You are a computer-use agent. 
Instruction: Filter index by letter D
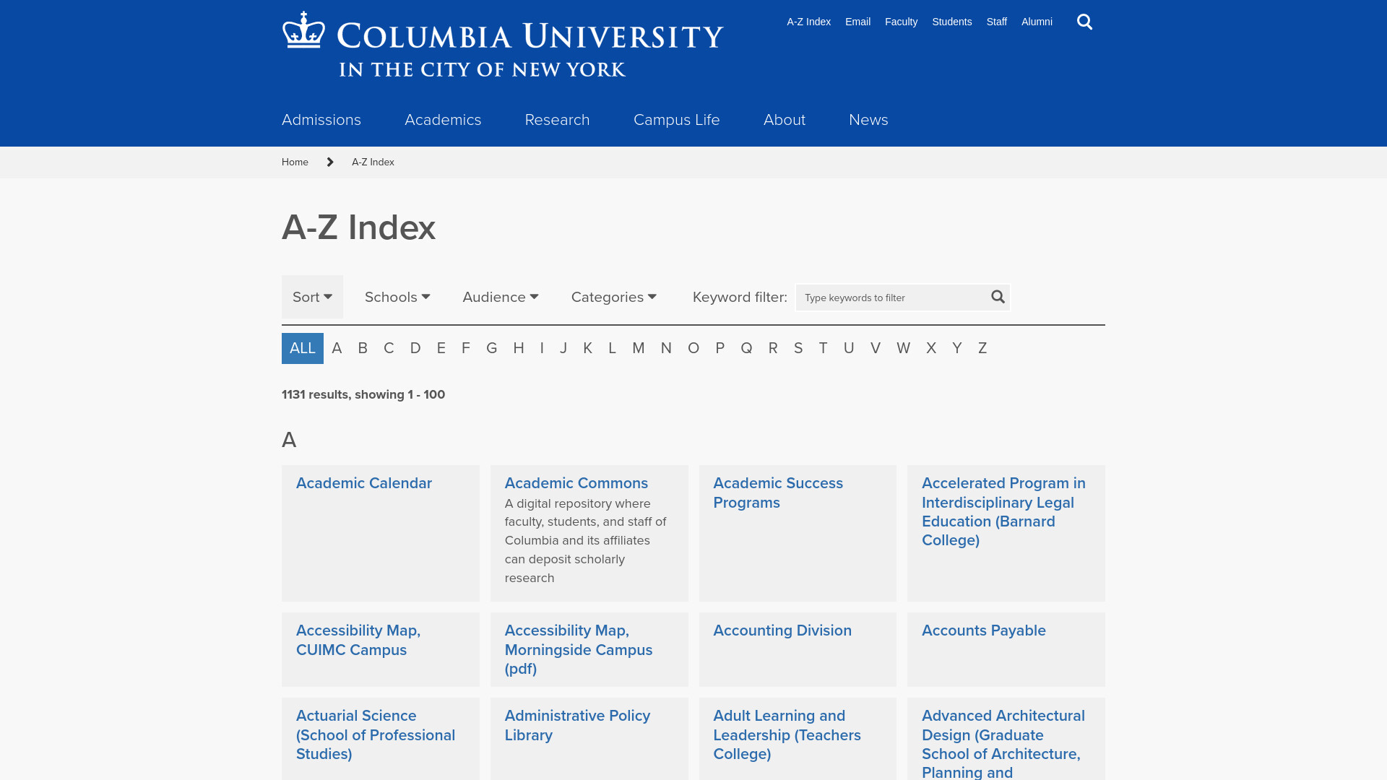click(415, 348)
